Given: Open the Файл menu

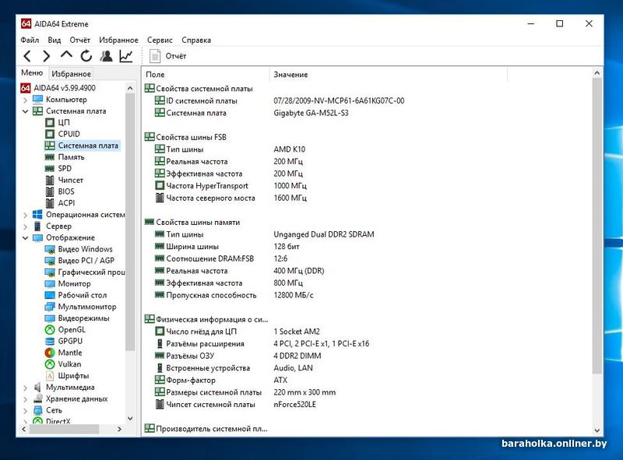Looking at the screenshot, I should pos(30,40).
